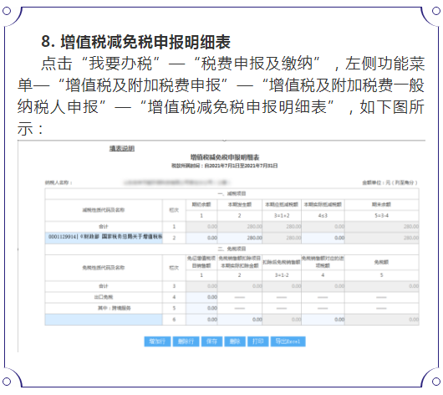Click the 其中：跨境服务 row label
Viewport: 443px width, 395px height.
tap(115, 308)
